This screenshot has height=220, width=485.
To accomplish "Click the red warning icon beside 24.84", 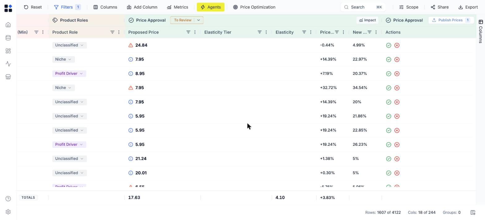I will click(131, 45).
